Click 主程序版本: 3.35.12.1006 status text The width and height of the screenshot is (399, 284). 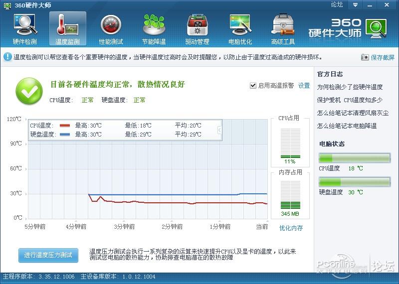(38, 277)
